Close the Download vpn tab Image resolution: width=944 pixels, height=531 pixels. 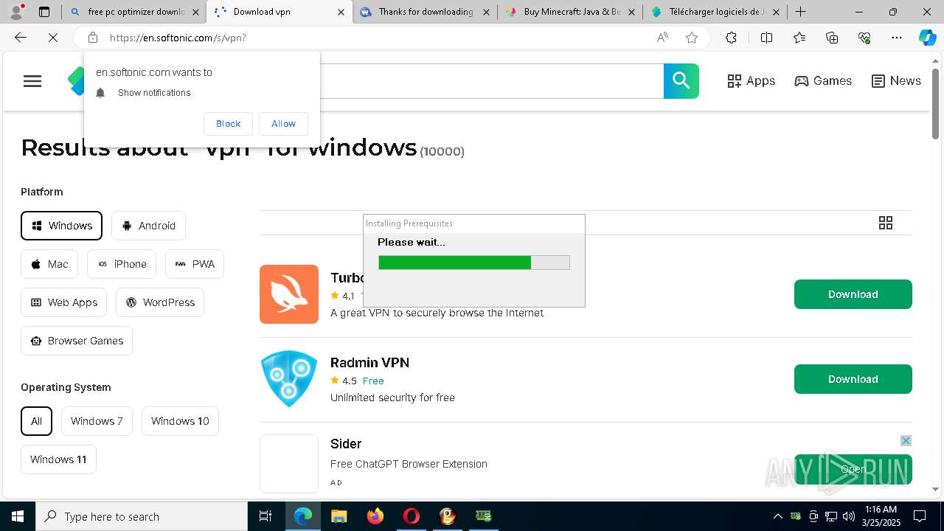tap(341, 12)
